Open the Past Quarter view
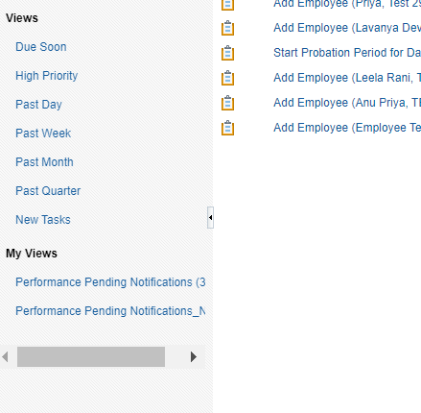 point(48,191)
